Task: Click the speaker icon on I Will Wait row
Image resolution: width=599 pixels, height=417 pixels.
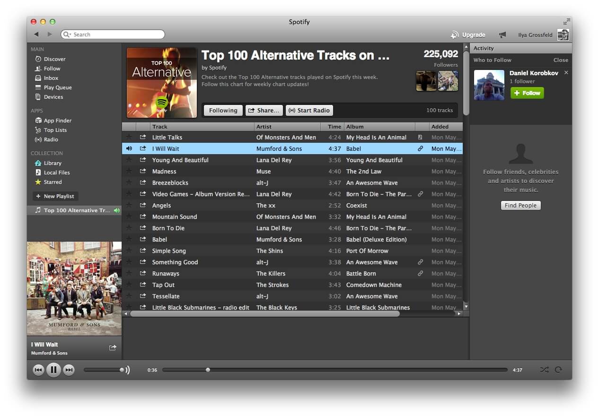Action: click(x=129, y=148)
